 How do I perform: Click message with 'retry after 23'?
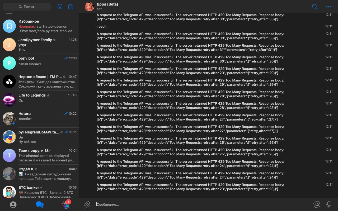[190, 187]
